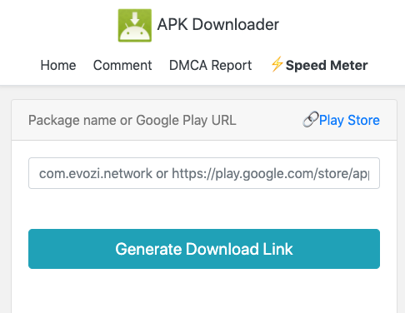The height and width of the screenshot is (313, 405).
Task: Click the blank area below the Generate button
Action: tap(204, 291)
